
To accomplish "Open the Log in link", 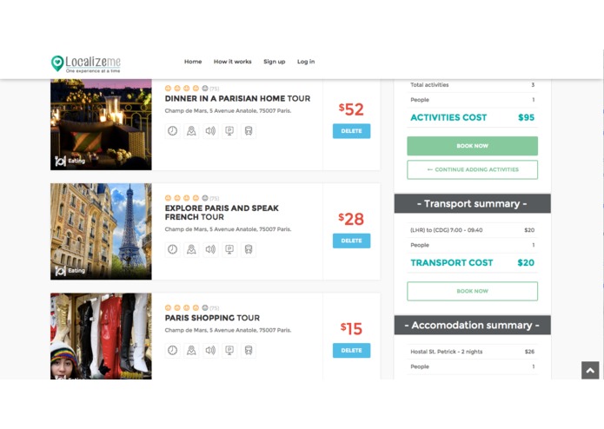I will (306, 62).
